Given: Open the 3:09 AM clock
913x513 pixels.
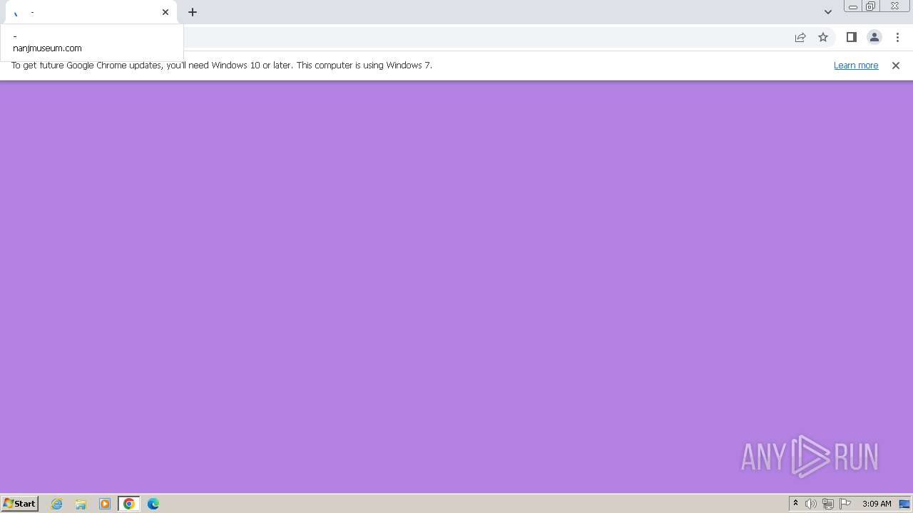Looking at the screenshot, I should click(x=877, y=504).
